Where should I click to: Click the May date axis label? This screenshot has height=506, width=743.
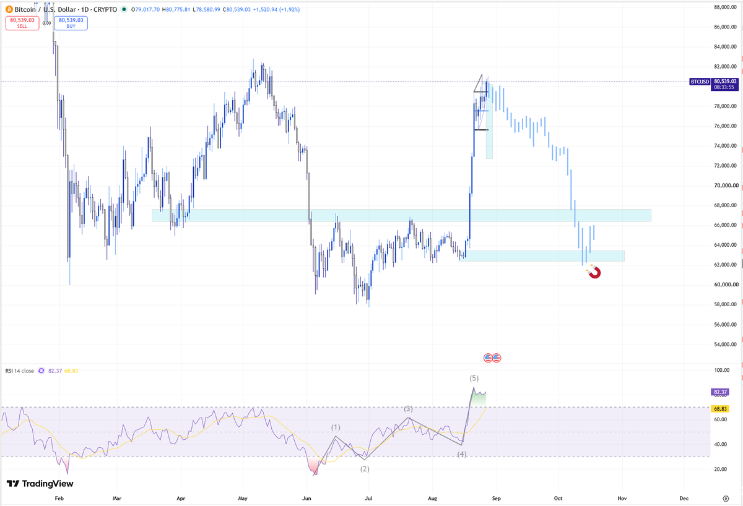[243, 497]
